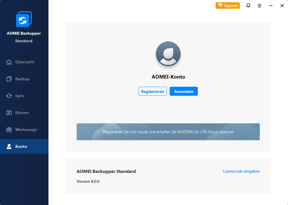
Task: Go to Übersicht section
Action: 24,62
